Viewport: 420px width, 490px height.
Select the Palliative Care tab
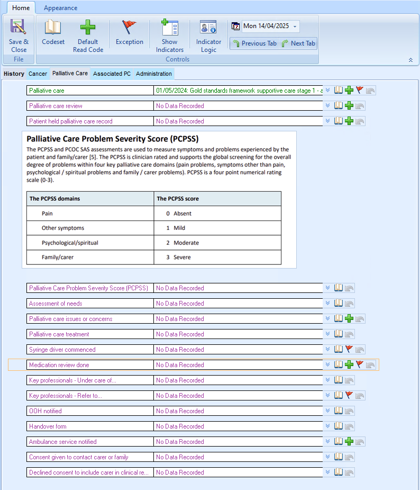pyautogui.click(x=70, y=74)
